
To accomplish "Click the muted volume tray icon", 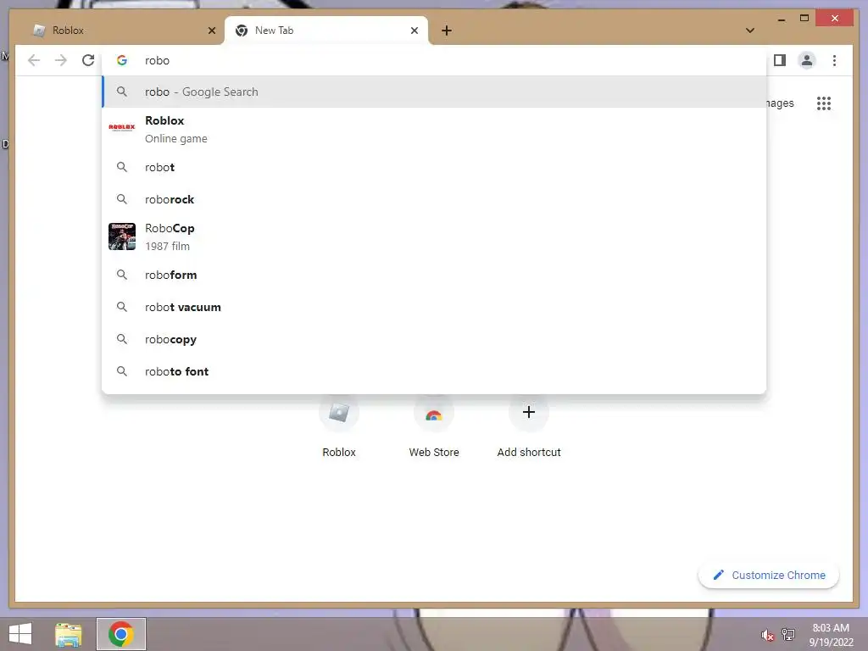I will [767, 635].
